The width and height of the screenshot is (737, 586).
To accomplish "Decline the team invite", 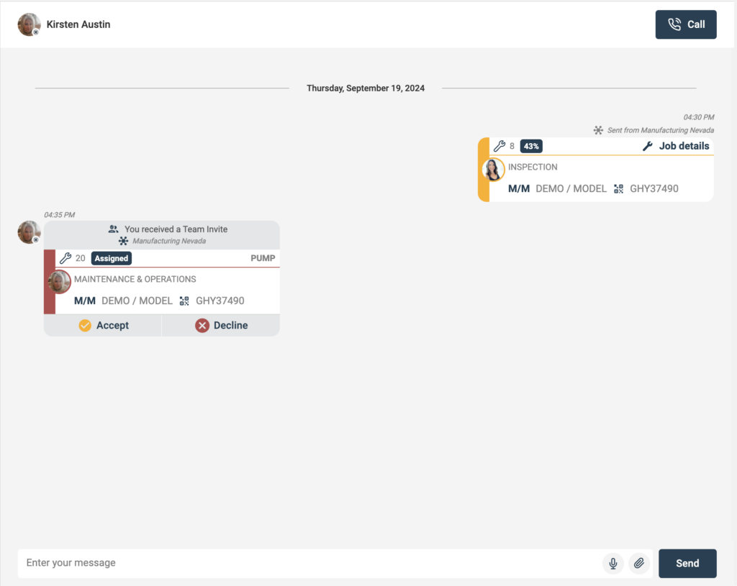I will 221,326.
